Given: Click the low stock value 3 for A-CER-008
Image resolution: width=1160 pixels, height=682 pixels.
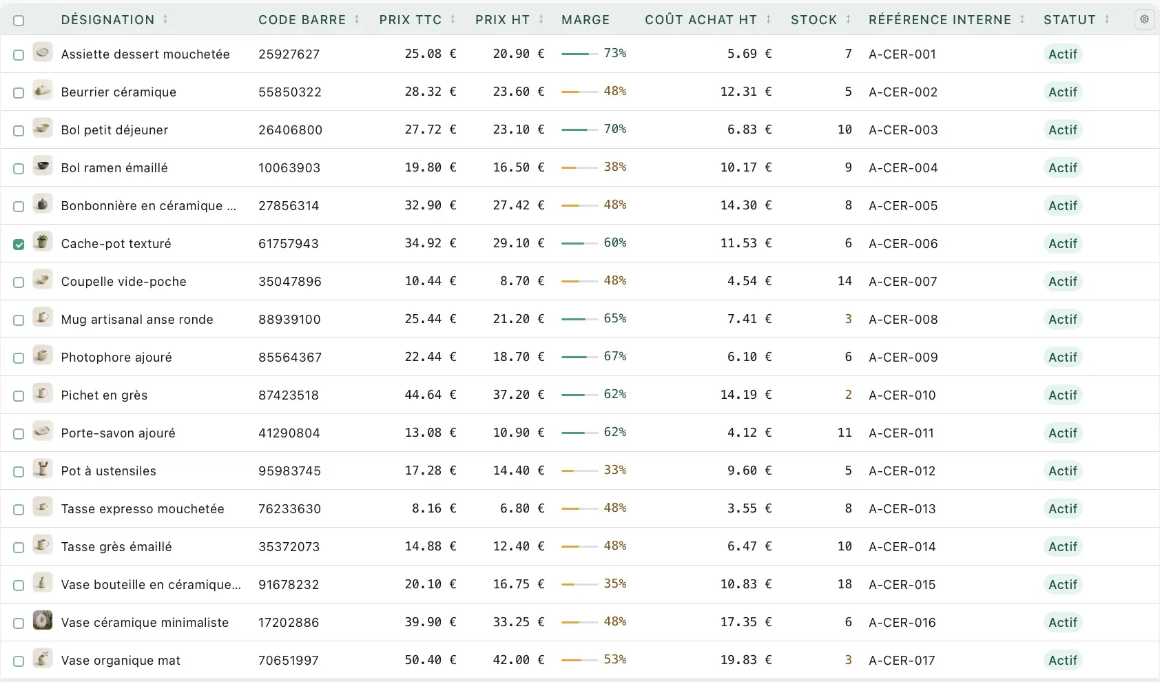Looking at the screenshot, I should 848,319.
